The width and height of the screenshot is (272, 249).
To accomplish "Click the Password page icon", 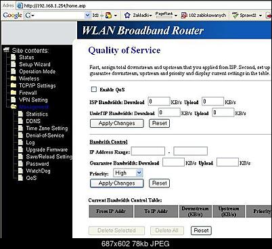I will click(x=20, y=164).
